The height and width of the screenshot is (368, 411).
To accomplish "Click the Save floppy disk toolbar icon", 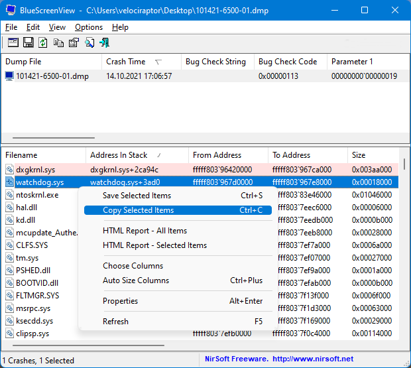I will [x=28, y=42].
